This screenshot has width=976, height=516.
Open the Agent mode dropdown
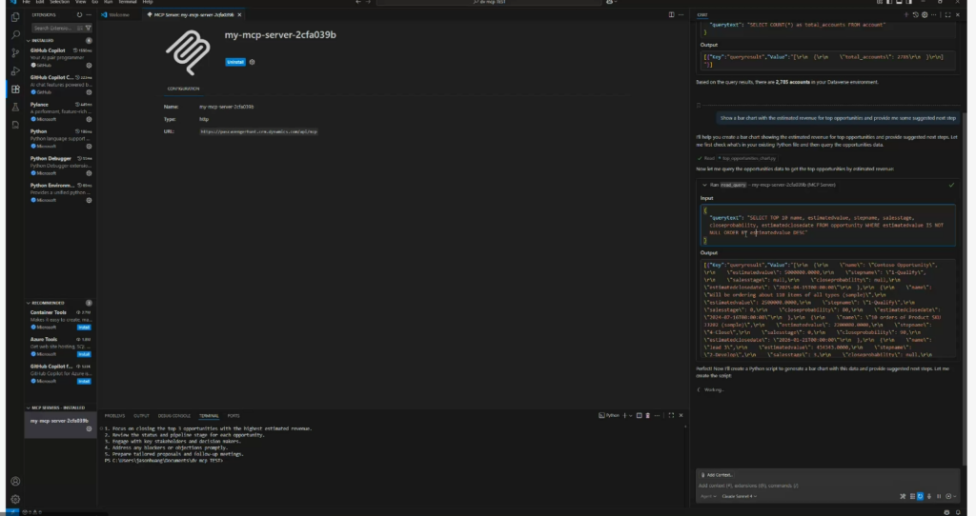point(708,496)
